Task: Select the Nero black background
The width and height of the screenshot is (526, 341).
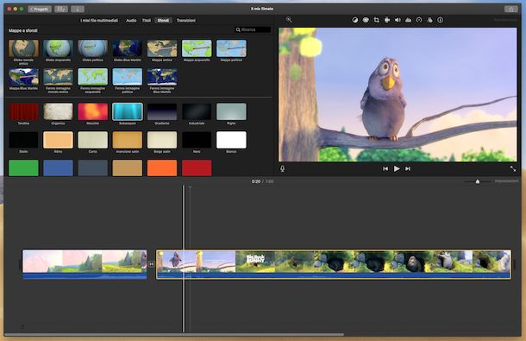Action: [197, 140]
